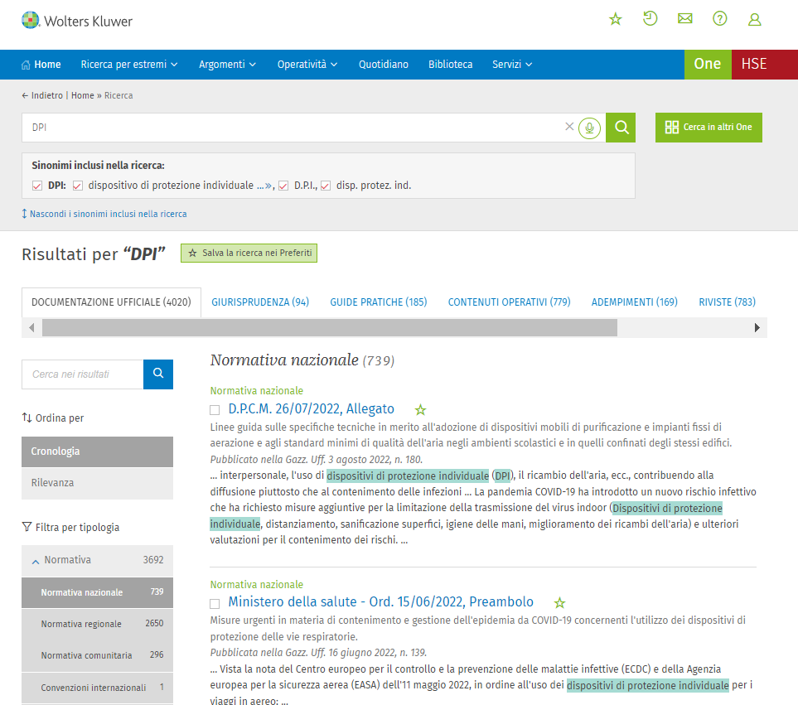
Task: Open favorites via the top star icon
Action: [x=615, y=19]
